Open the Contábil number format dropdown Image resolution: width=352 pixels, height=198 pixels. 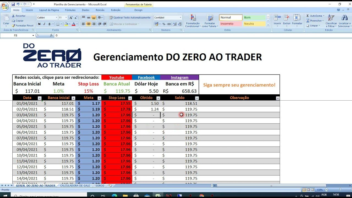(180, 18)
